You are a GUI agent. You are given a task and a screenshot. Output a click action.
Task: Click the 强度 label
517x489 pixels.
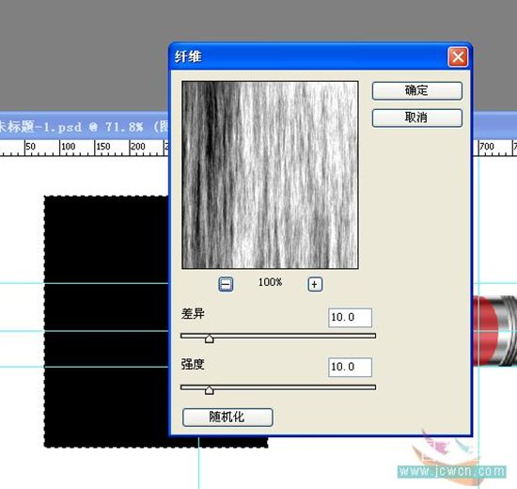coord(193,364)
